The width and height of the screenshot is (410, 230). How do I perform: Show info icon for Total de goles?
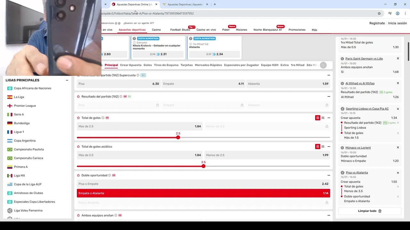[103, 118]
